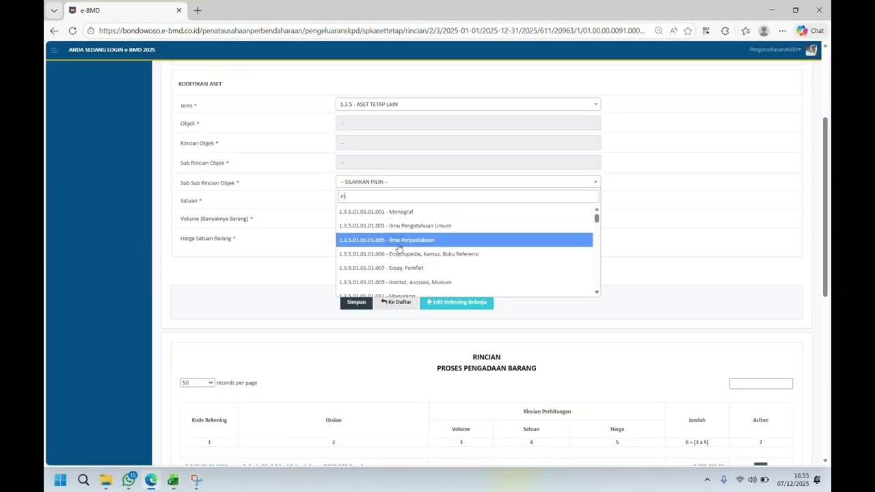Screen dimensions: 875x492
Task: Click the Sub Rincian Objek field
Action: pyautogui.click(x=468, y=163)
